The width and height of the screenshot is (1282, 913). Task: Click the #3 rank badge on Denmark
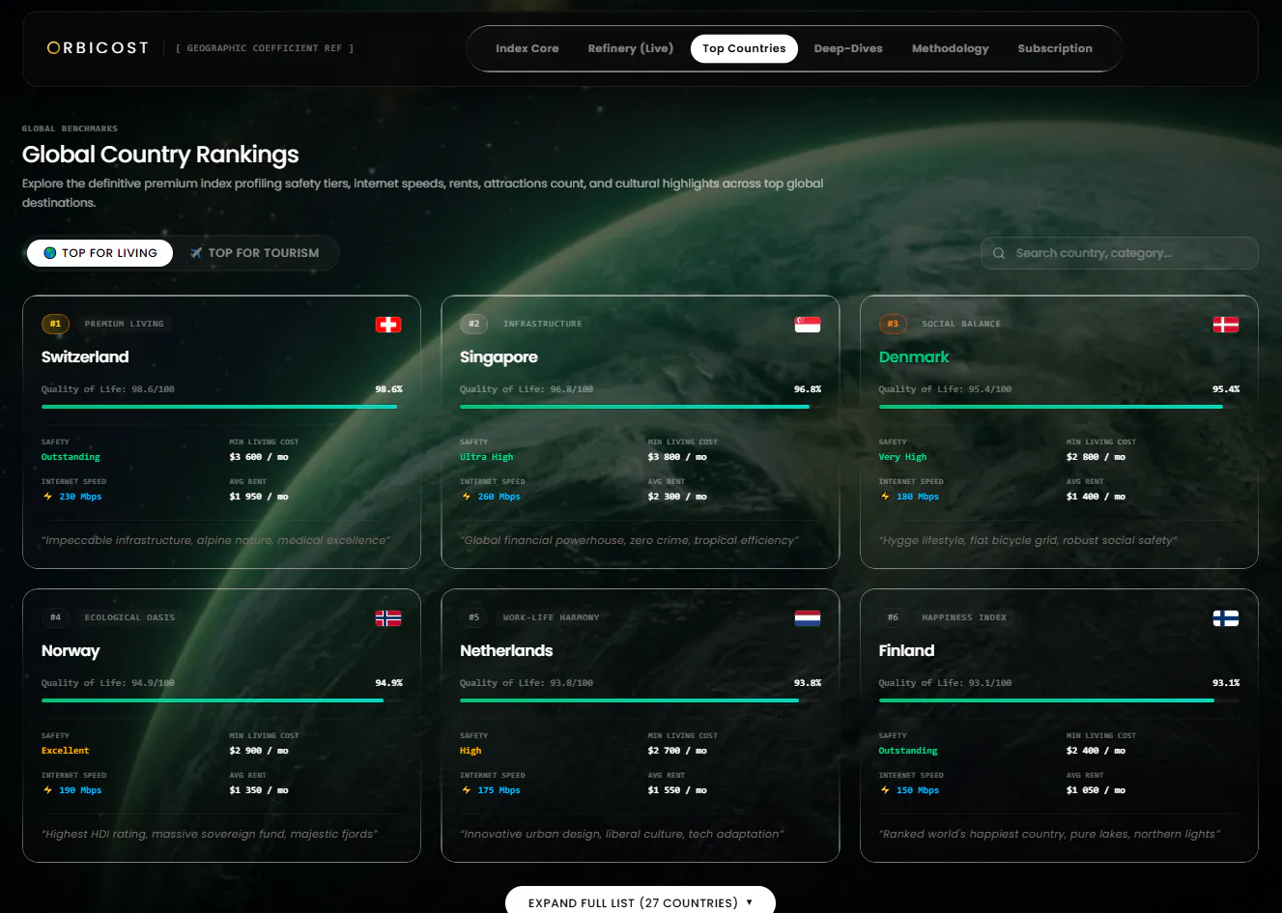(893, 324)
